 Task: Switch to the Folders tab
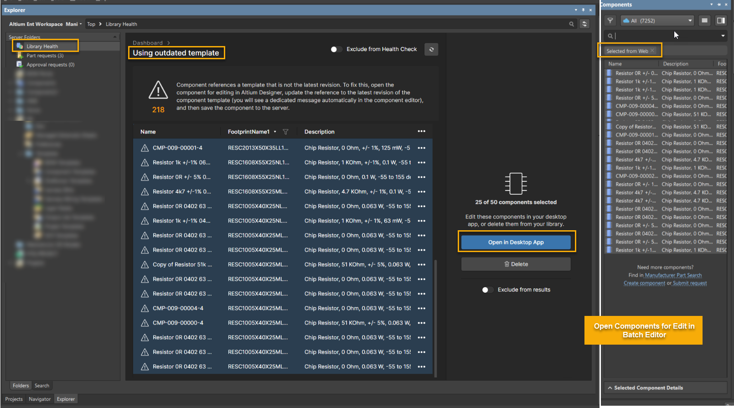21,386
